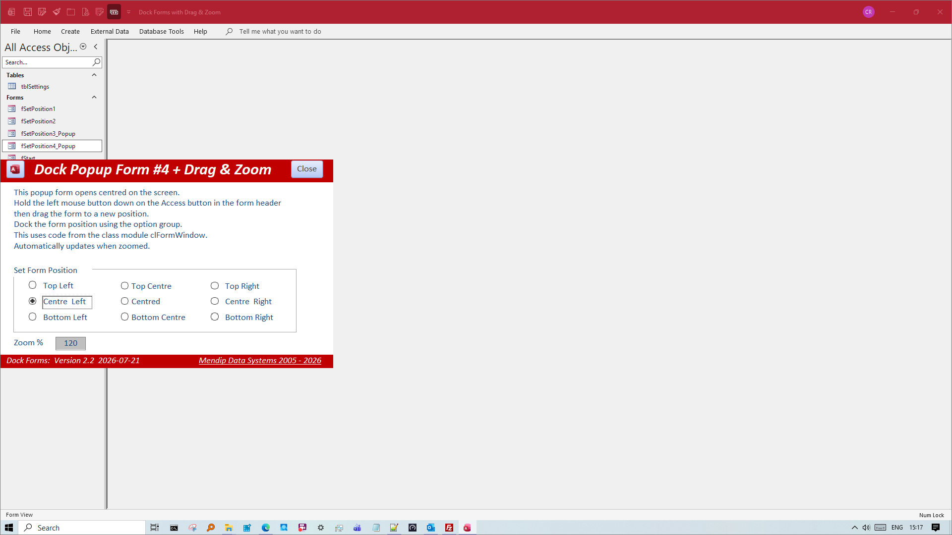Select the Bottom Right position option
This screenshot has height=535, width=952.
[215, 317]
